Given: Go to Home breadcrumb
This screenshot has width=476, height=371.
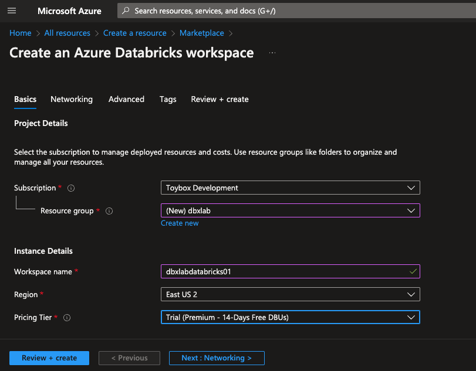Looking at the screenshot, I should pos(21,33).
